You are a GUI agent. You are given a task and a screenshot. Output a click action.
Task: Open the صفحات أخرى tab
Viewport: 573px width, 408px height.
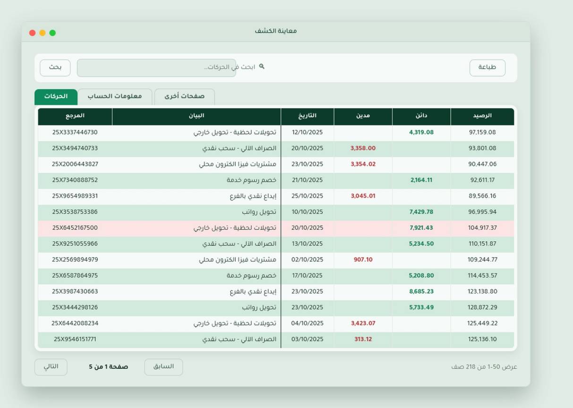point(185,96)
